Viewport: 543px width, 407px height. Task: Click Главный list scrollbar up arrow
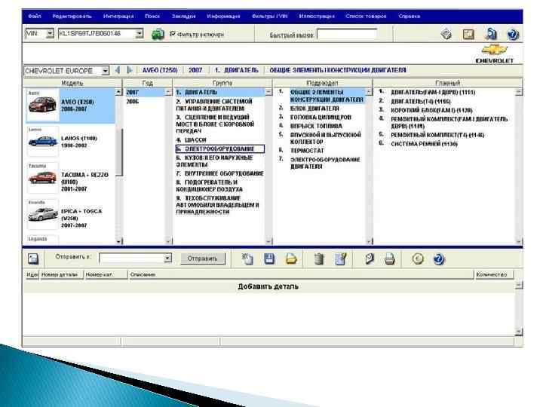pos(518,92)
